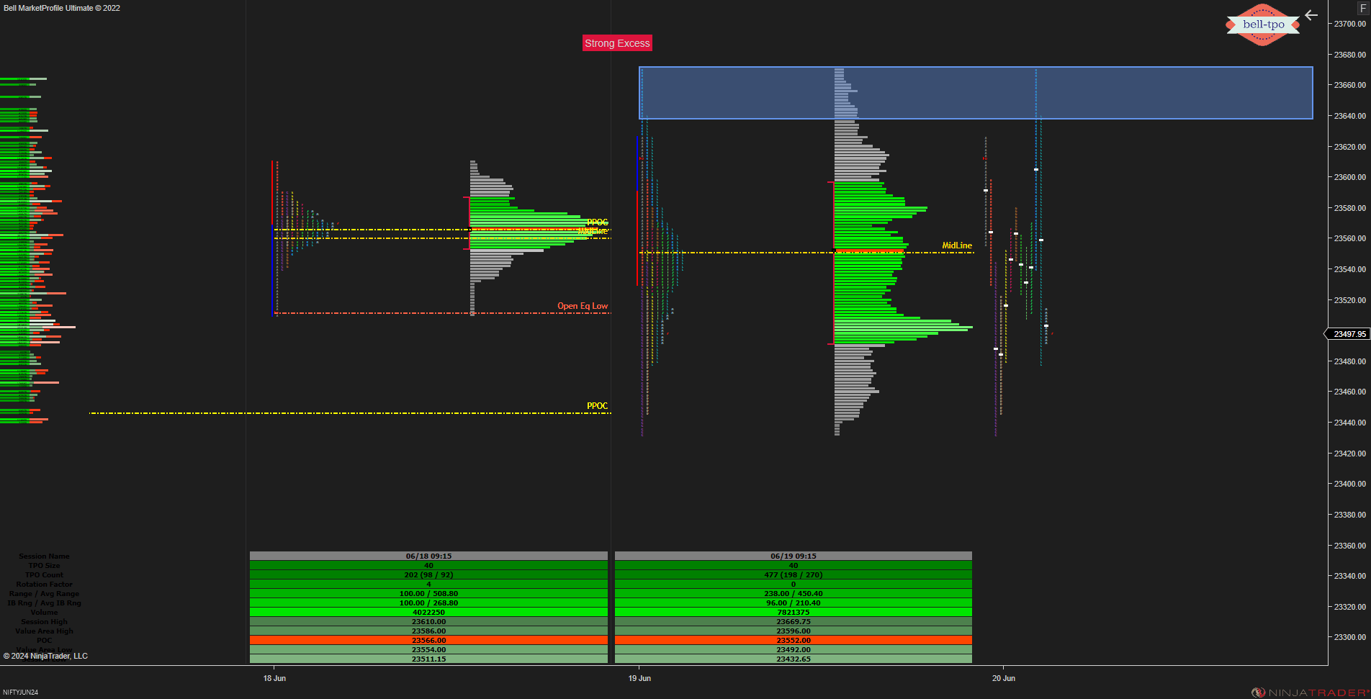The image size is (1371, 699).
Task: Click the left arrow beside bell-tpo logo
Action: [x=1311, y=15]
